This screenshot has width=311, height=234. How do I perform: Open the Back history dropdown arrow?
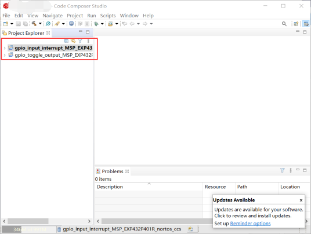138,24
